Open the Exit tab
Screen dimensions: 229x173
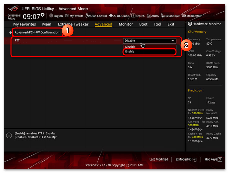(171, 24)
